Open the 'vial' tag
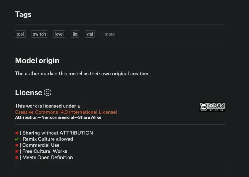Image resolution: width=249 pixels, height=177 pixels. [90, 34]
